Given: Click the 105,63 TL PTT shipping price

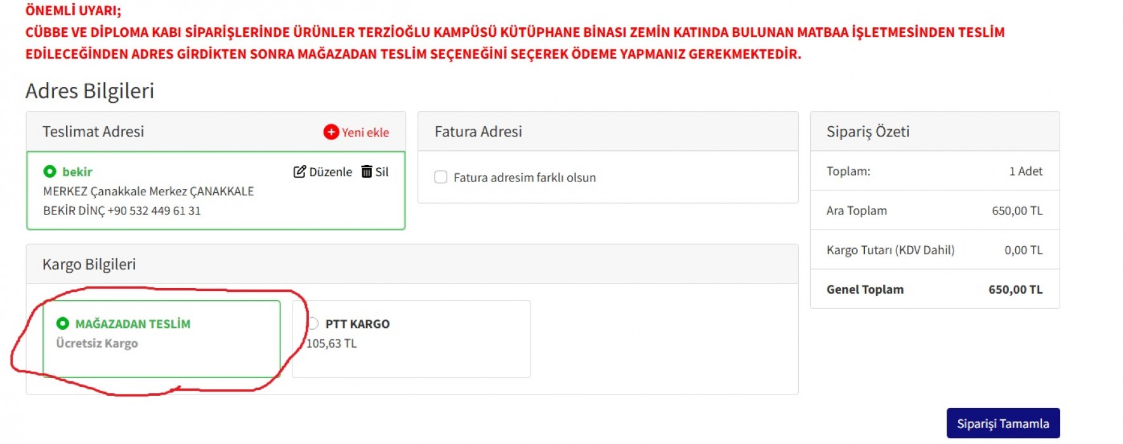Looking at the screenshot, I should pyautogui.click(x=331, y=343).
